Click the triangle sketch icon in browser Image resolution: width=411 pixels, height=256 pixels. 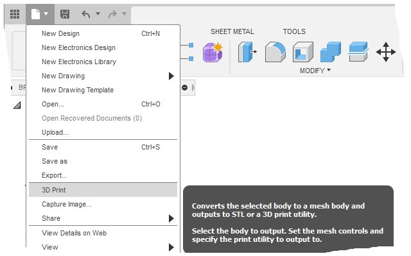click(17, 105)
